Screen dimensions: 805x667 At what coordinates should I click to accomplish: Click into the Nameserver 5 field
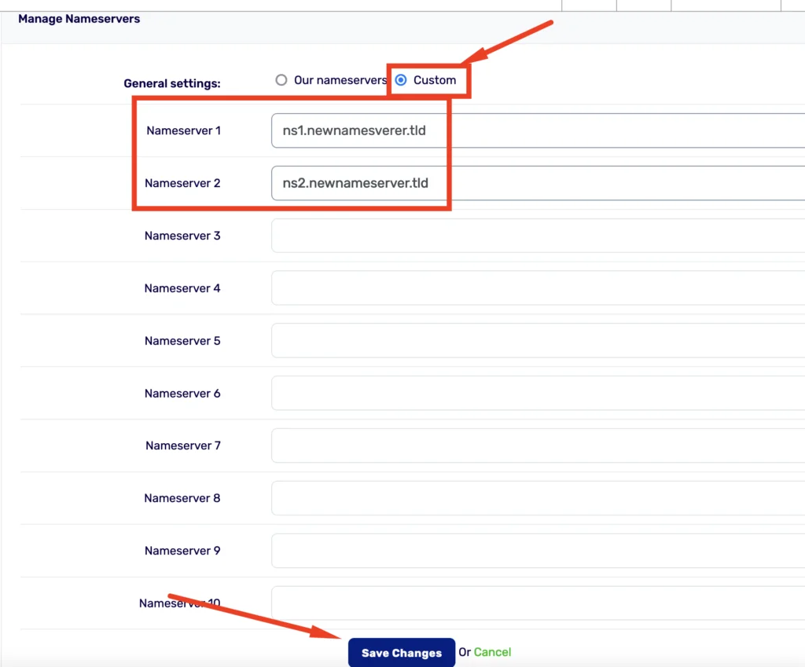click(538, 341)
